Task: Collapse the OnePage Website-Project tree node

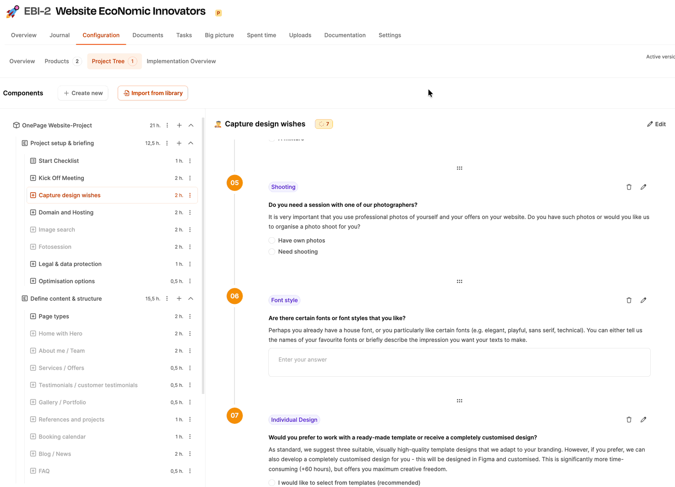Action: [191, 125]
